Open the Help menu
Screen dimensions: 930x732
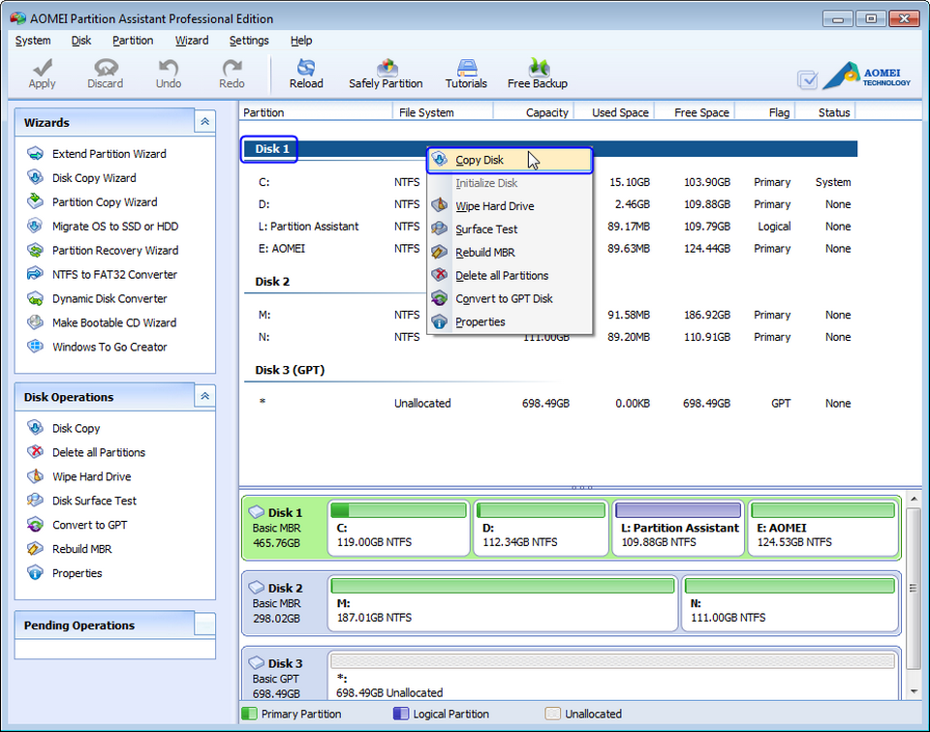pyautogui.click(x=301, y=41)
